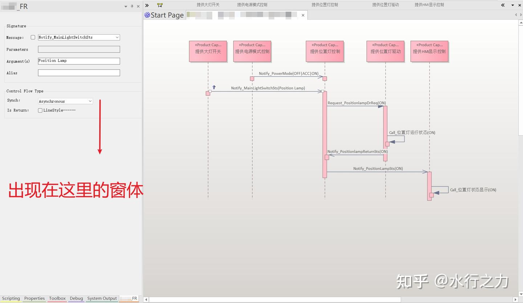Image resolution: width=523 pixels, height=303 pixels.
Task: Open the FR panel options dropdown arrow
Action: click(x=125, y=6)
